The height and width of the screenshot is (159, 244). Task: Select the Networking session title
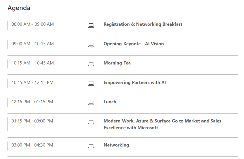[116, 145]
